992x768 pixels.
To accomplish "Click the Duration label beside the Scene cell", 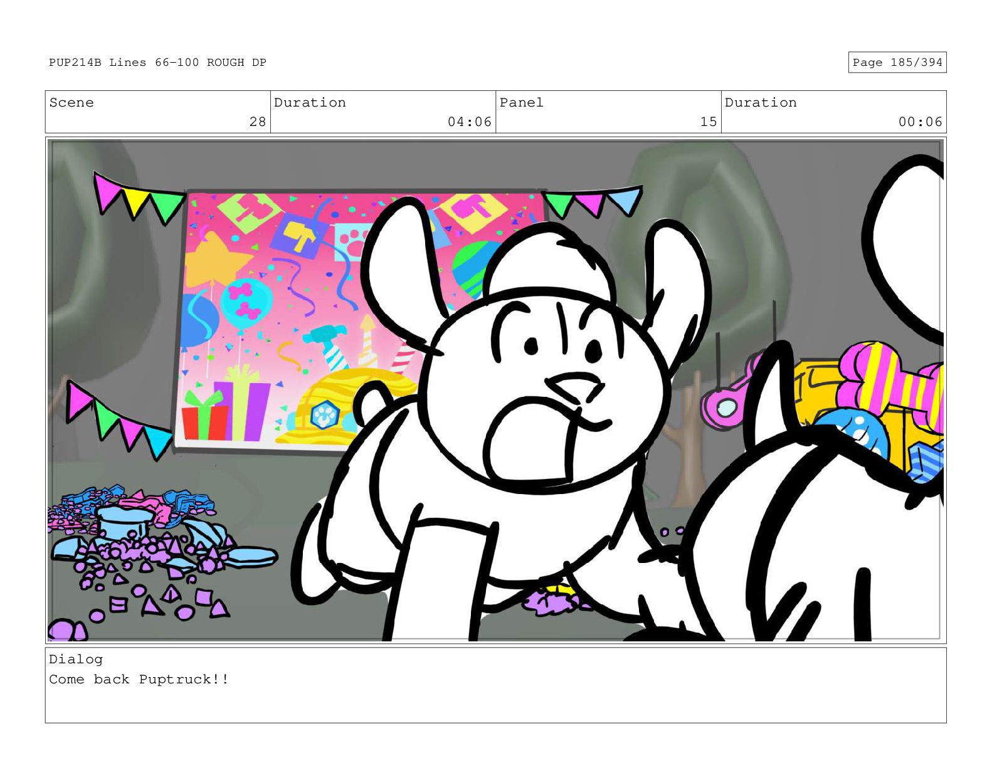I will (310, 102).
